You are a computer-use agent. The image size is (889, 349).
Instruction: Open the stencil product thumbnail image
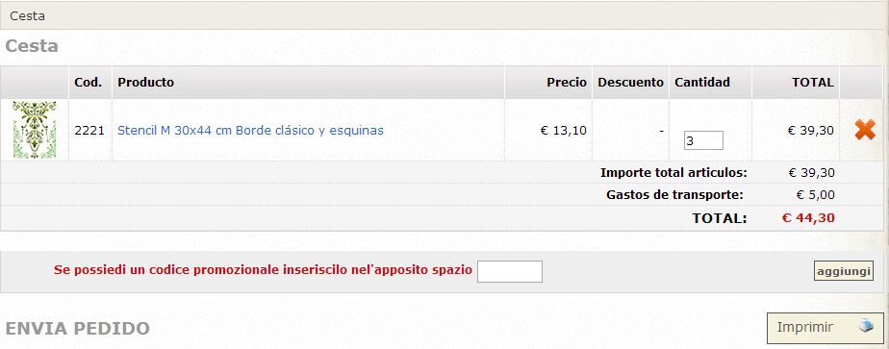(35, 131)
